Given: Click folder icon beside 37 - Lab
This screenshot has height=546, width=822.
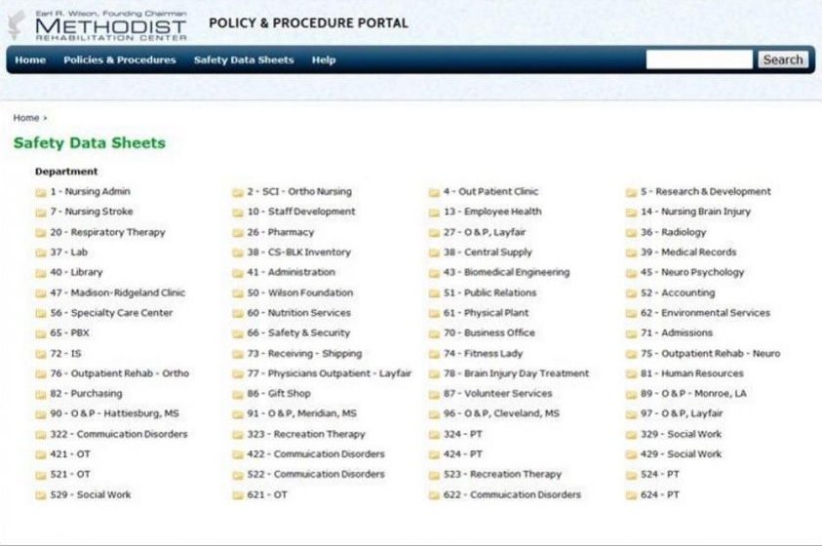Looking at the screenshot, I should [41, 253].
